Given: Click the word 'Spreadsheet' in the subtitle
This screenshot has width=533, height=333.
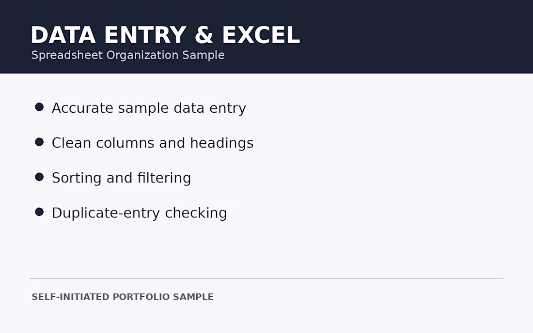Looking at the screenshot, I should tap(67, 55).
